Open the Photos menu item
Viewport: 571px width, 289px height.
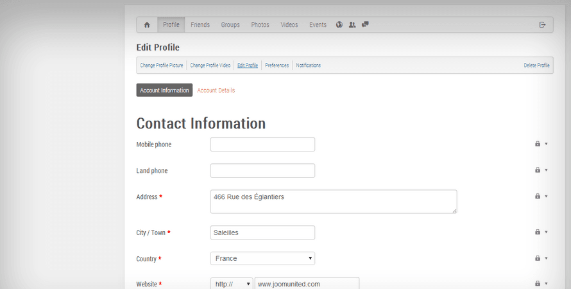[260, 25]
